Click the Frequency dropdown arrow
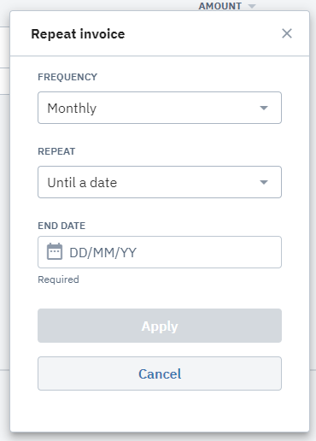316x441 pixels. [264, 108]
